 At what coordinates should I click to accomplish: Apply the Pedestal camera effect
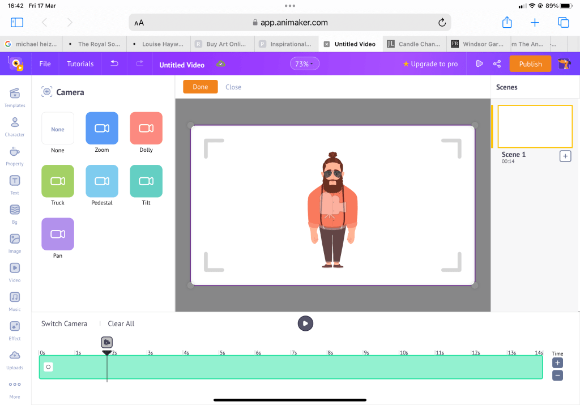click(x=102, y=181)
